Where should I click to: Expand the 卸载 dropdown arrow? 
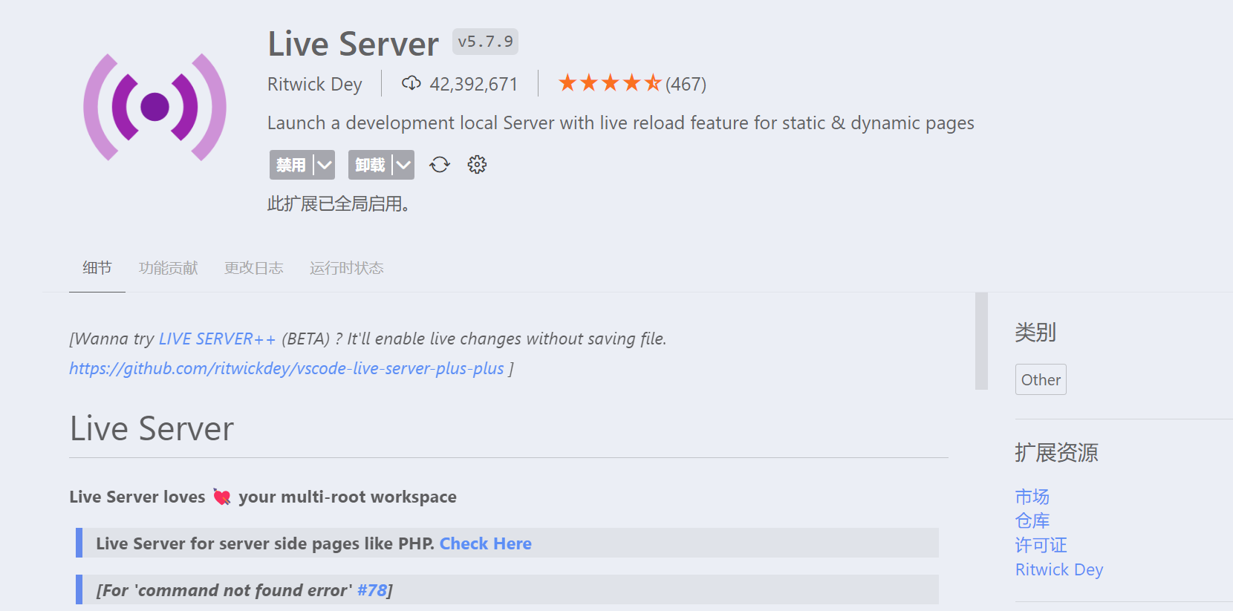(x=403, y=165)
